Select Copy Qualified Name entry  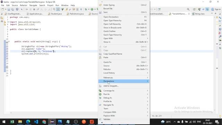coord(124,54)
